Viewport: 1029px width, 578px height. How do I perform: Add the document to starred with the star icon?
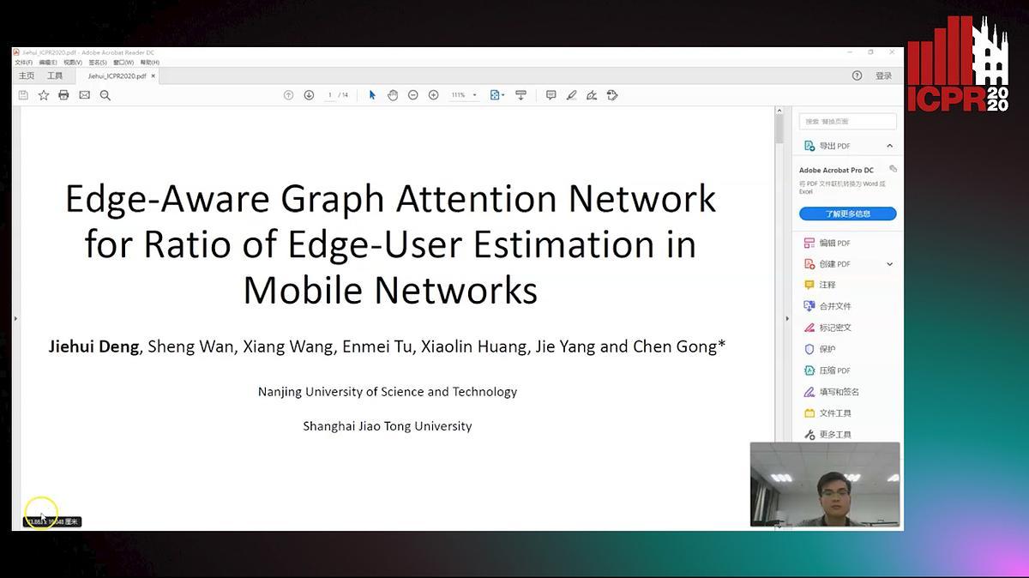[44, 95]
